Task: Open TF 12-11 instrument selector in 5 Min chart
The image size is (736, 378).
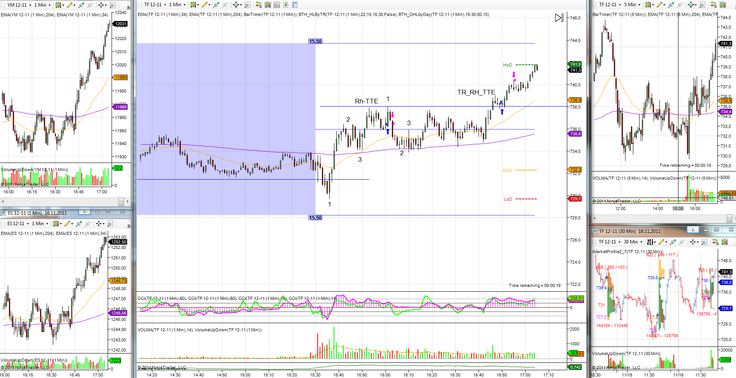Action: point(610,5)
